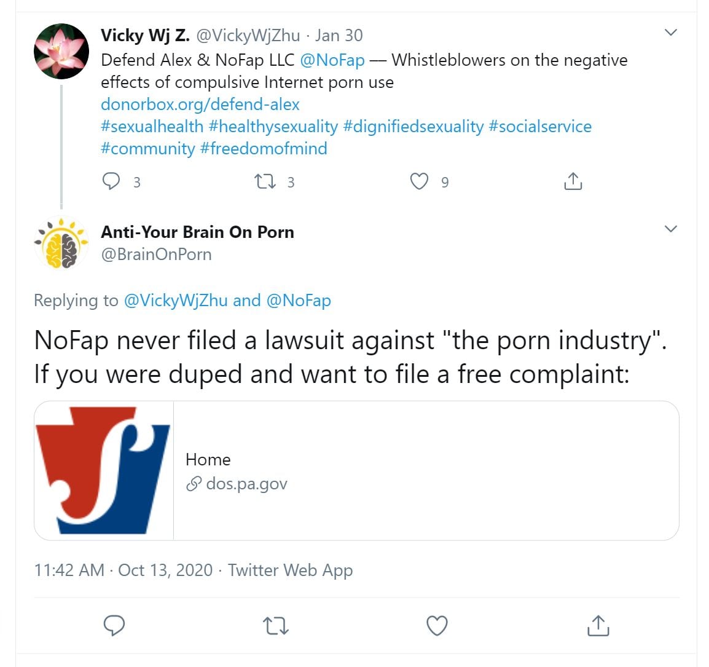Reply to Vicky Wj Z.'s tweet
The width and height of the screenshot is (709, 667).
tap(112, 181)
